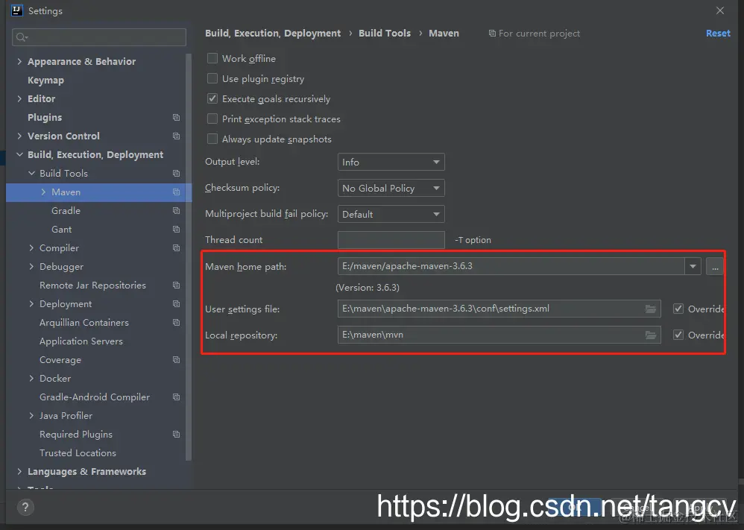
Task: Close the Settings dialog
Action: tap(720, 10)
